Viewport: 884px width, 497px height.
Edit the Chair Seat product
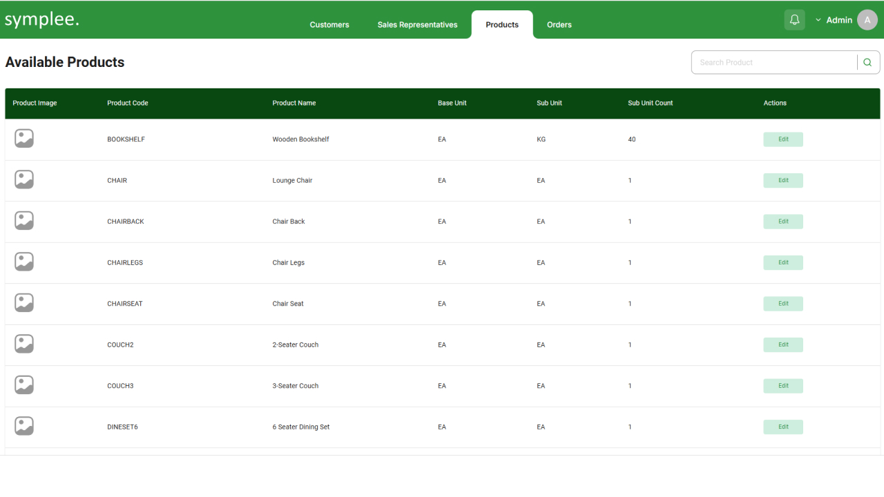click(782, 304)
